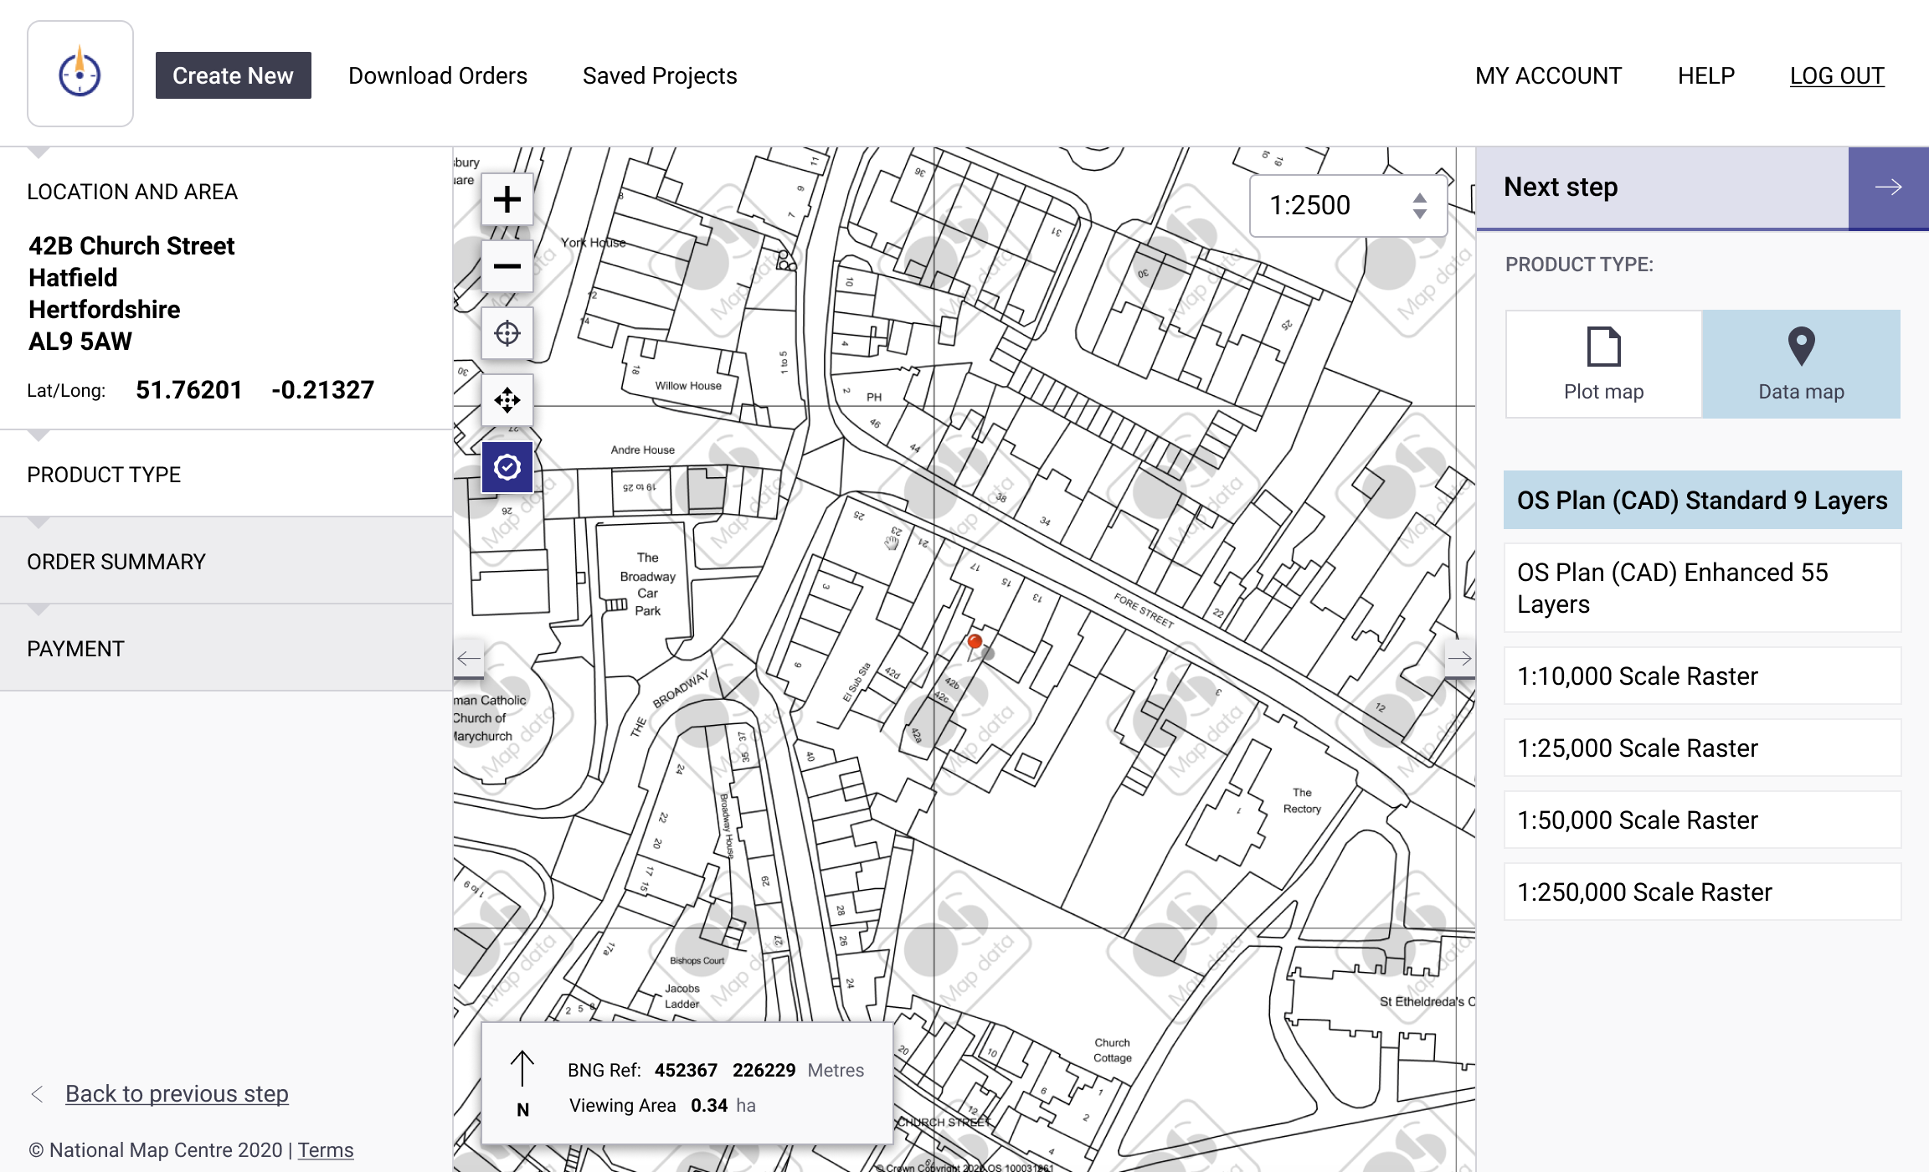Pan map right with edge arrow
The width and height of the screenshot is (1929, 1172).
(x=1459, y=659)
